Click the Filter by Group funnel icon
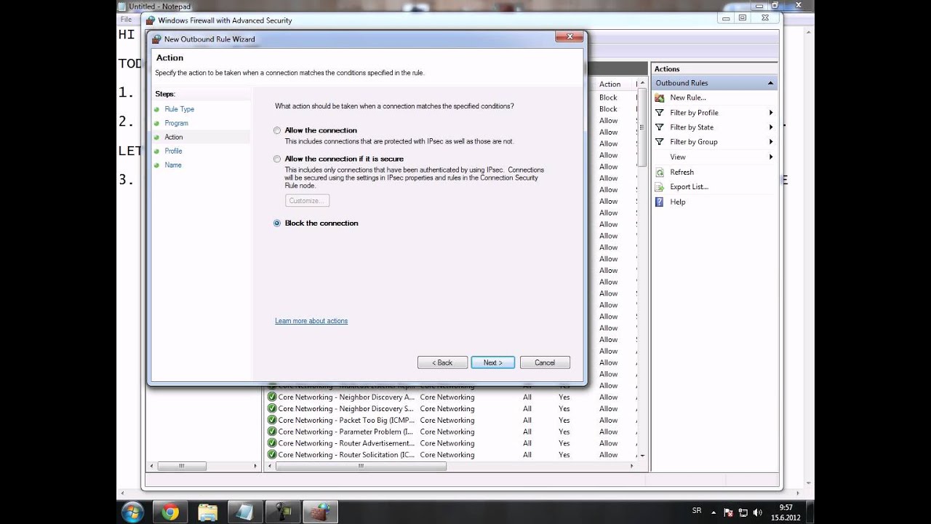This screenshot has width=931, height=524. click(x=660, y=142)
